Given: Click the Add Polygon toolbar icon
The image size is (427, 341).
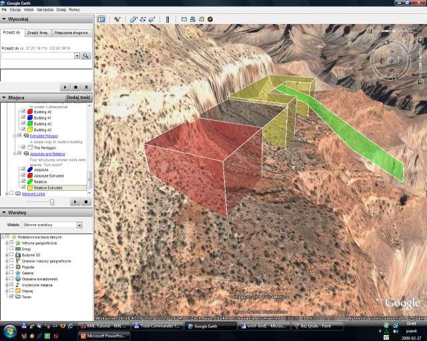Looking at the screenshot, I should point(133,19).
